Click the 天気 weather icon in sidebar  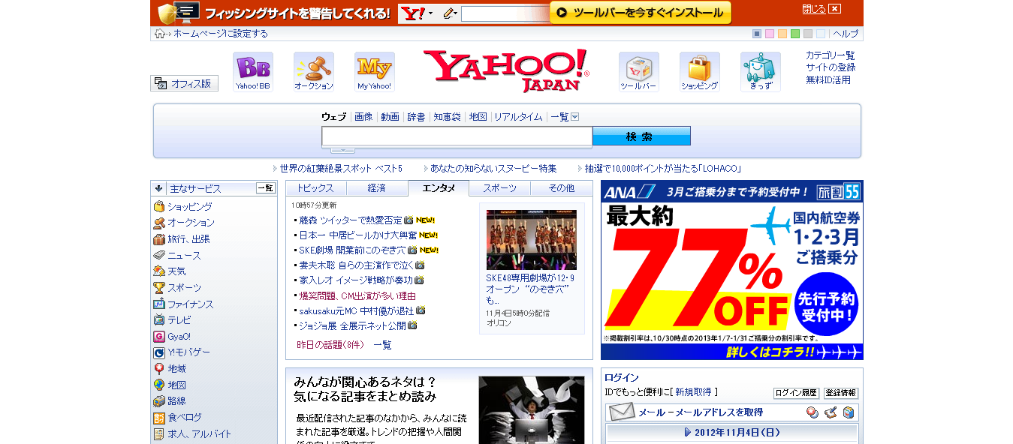[x=159, y=271]
